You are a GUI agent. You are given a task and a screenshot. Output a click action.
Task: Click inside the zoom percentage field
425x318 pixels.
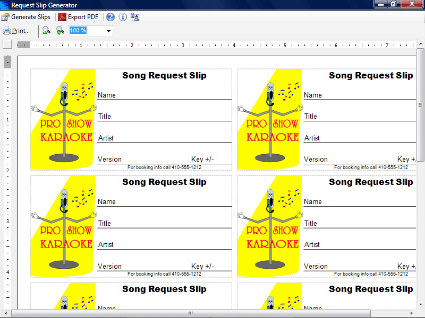pos(87,31)
